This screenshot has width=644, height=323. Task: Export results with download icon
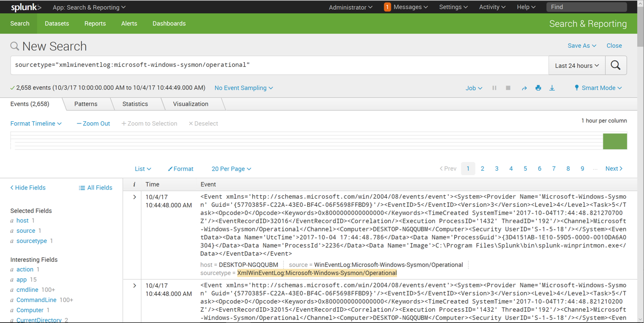click(552, 88)
